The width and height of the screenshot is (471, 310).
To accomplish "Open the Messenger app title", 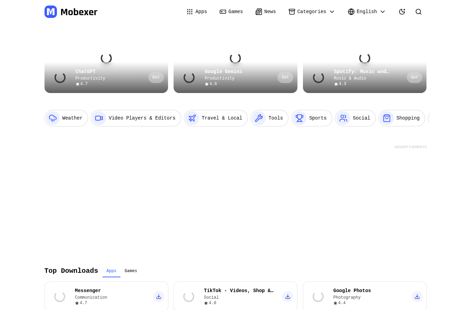I will [x=88, y=291].
